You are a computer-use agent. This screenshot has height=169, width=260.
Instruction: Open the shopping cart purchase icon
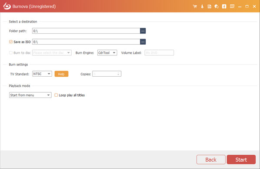(x=195, y=6)
